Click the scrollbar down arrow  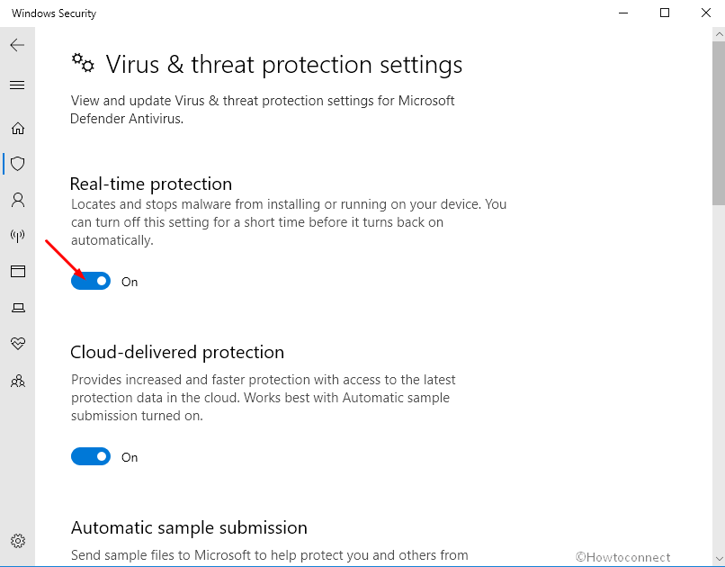point(719,559)
